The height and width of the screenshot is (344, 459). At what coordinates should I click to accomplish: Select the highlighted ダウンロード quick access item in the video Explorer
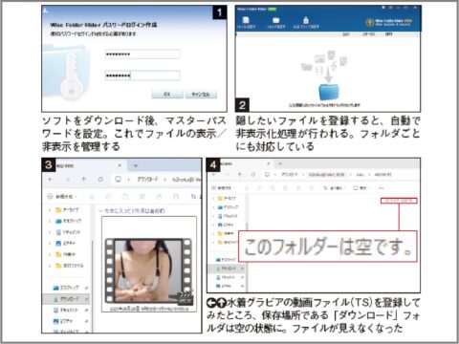coord(66,299)
